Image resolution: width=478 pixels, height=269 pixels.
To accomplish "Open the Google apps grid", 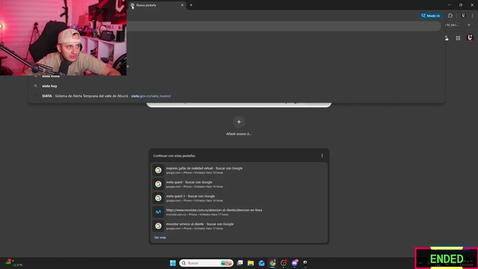I will pyautogui.click(x=458, y=38).
